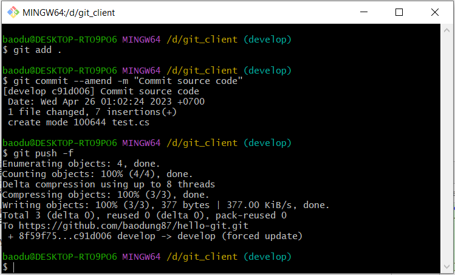Click 'Counting objects: 100% (4/4), done.' line
This screenshot has height=275, width=455.
(97, 174)
